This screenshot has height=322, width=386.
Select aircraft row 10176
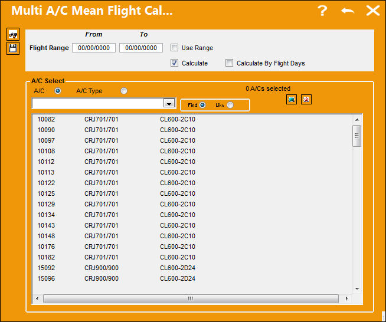(192, 247)
